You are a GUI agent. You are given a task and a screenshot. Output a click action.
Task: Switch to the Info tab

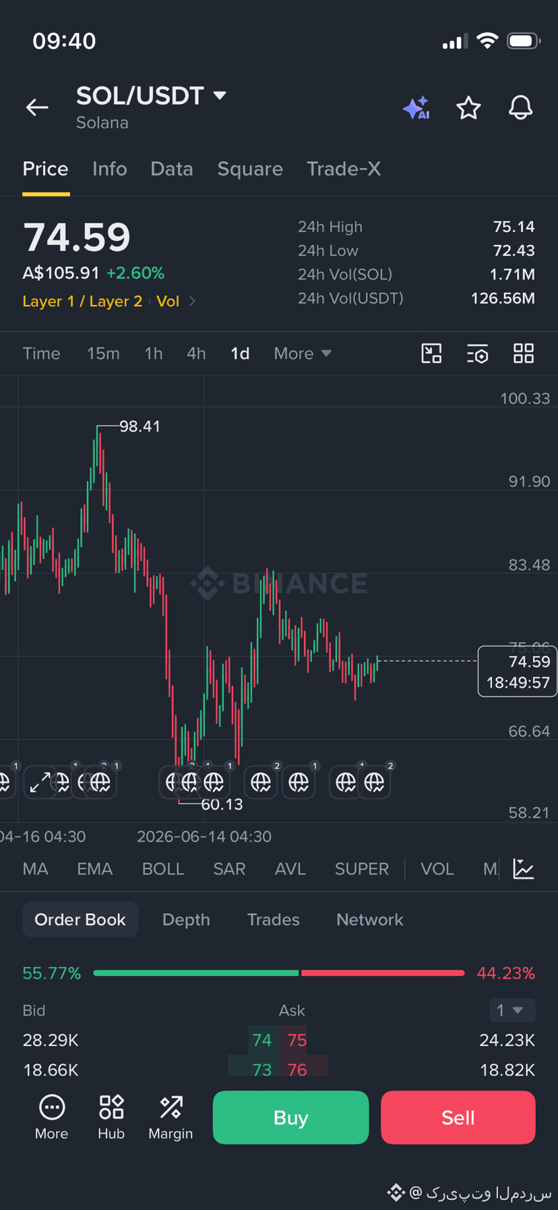pyautogui.click(x=109, y=169)
